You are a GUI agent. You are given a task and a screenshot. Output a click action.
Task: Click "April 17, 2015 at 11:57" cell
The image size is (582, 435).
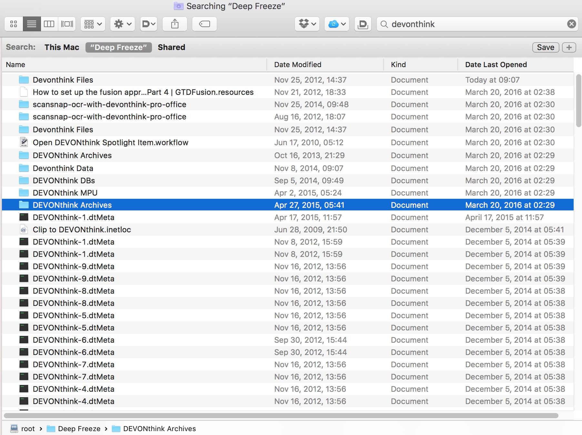click(505, 217)
